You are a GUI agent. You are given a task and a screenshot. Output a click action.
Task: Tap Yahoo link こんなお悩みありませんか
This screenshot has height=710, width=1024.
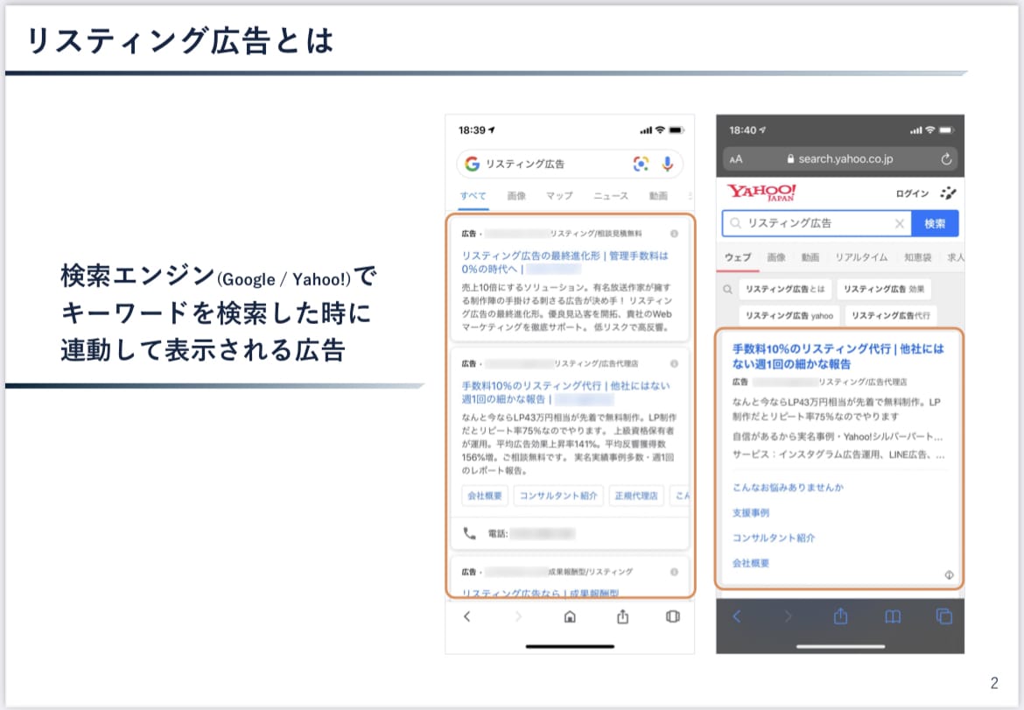(788, 488)
